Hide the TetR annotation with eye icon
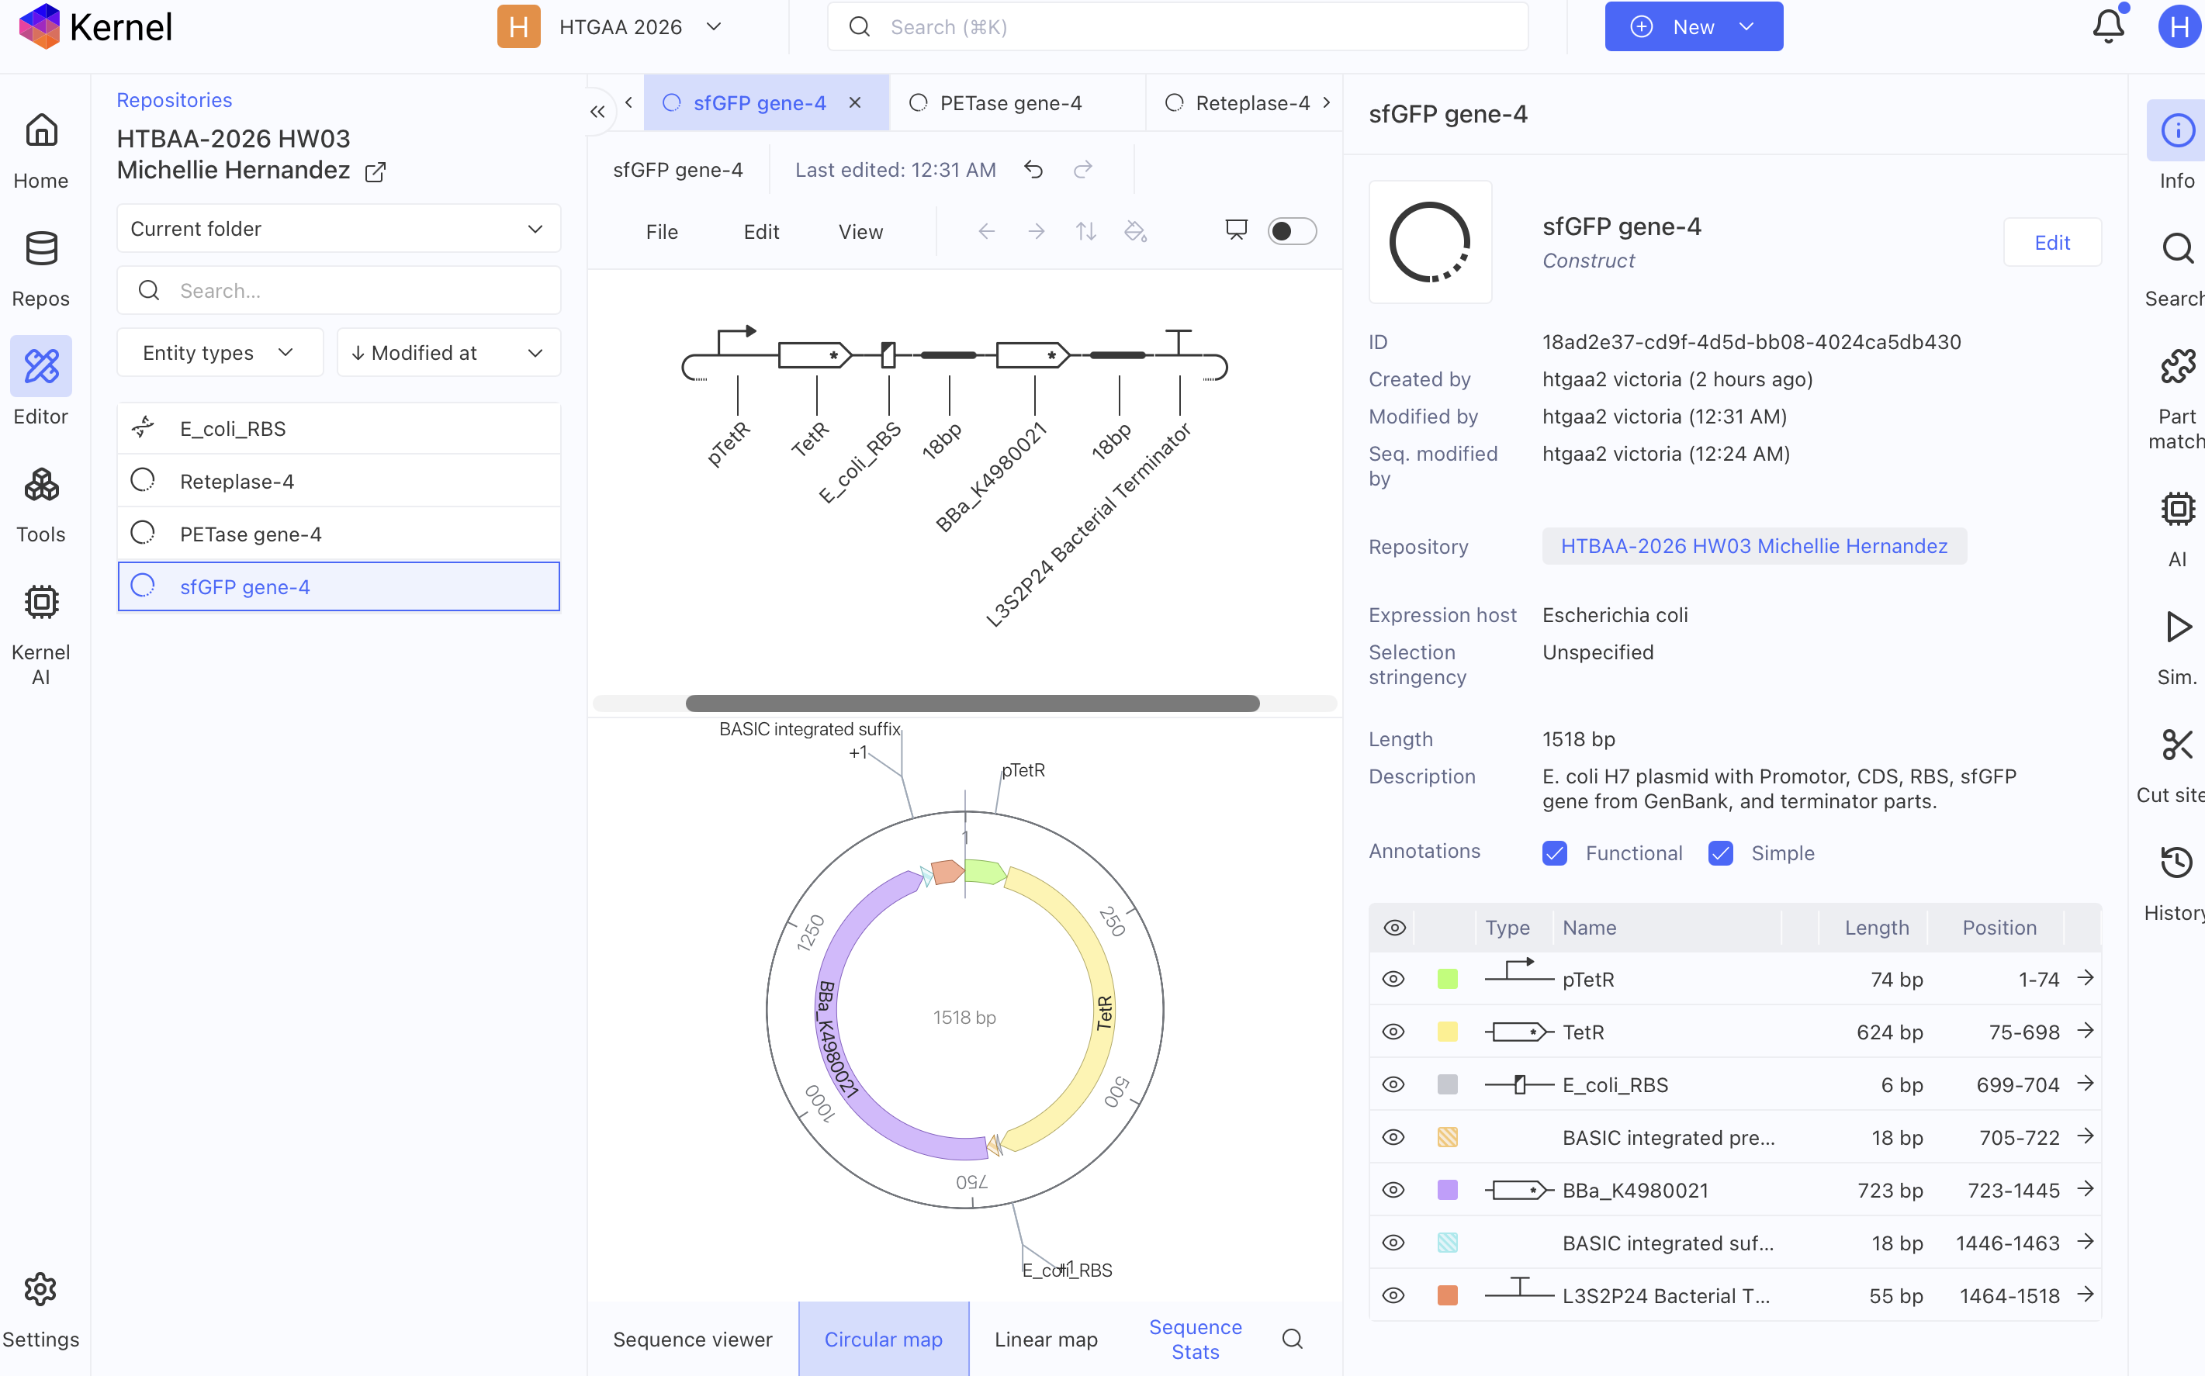Screen dimensions: 2205x1376 pos(1393,1032)
